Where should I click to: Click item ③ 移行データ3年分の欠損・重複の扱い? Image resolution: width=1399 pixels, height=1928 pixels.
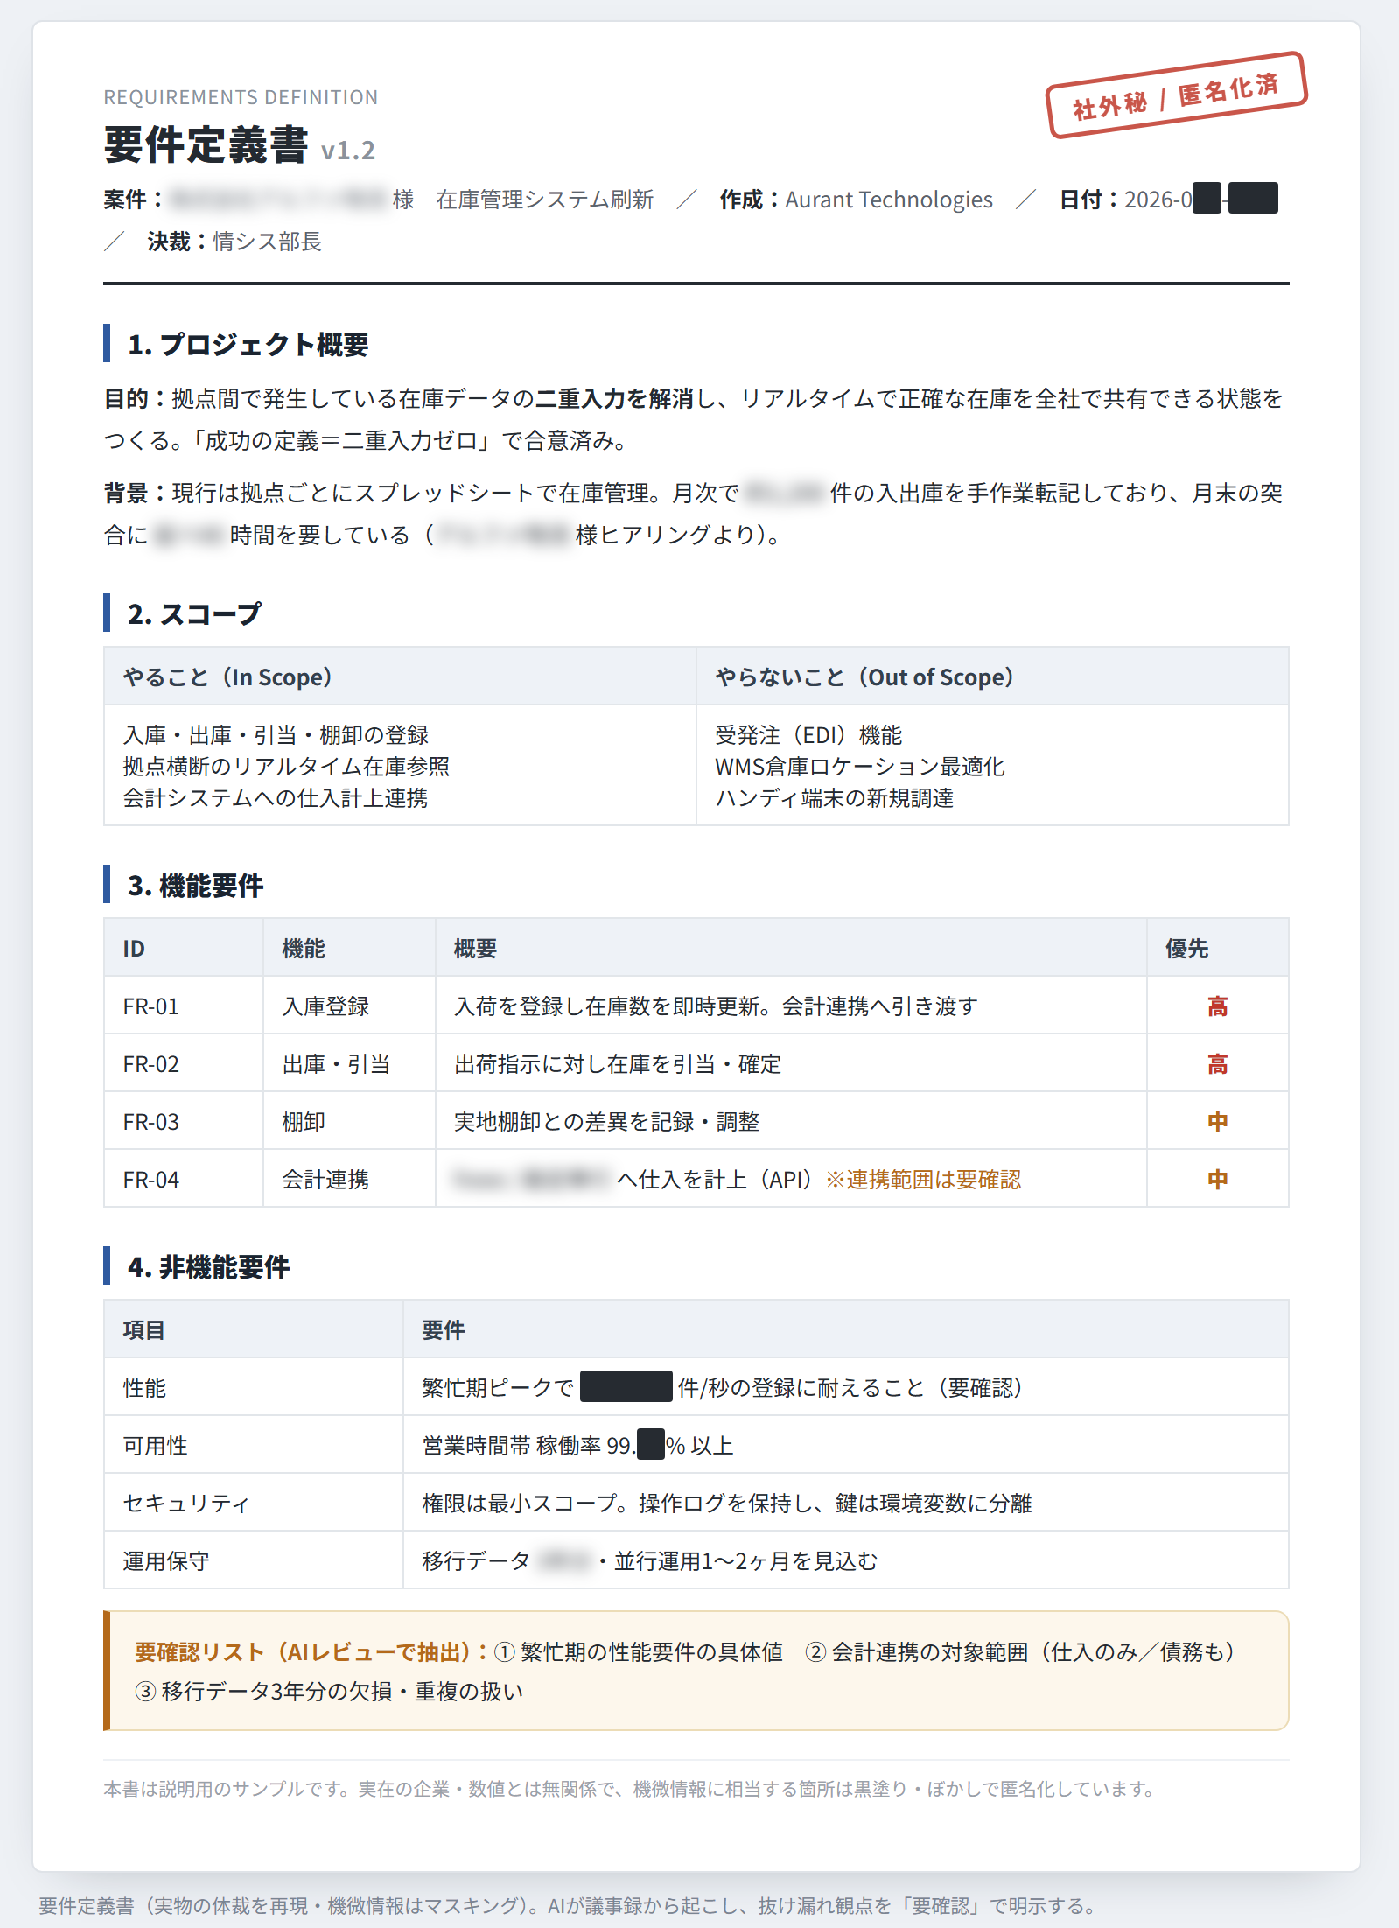pyautogui.click(x=329, y=1692)
